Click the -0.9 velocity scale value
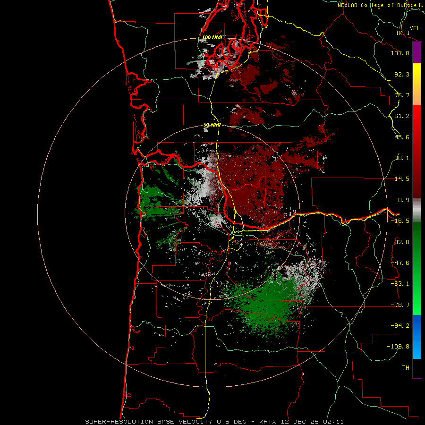425x425 pixels. point(402,200)
